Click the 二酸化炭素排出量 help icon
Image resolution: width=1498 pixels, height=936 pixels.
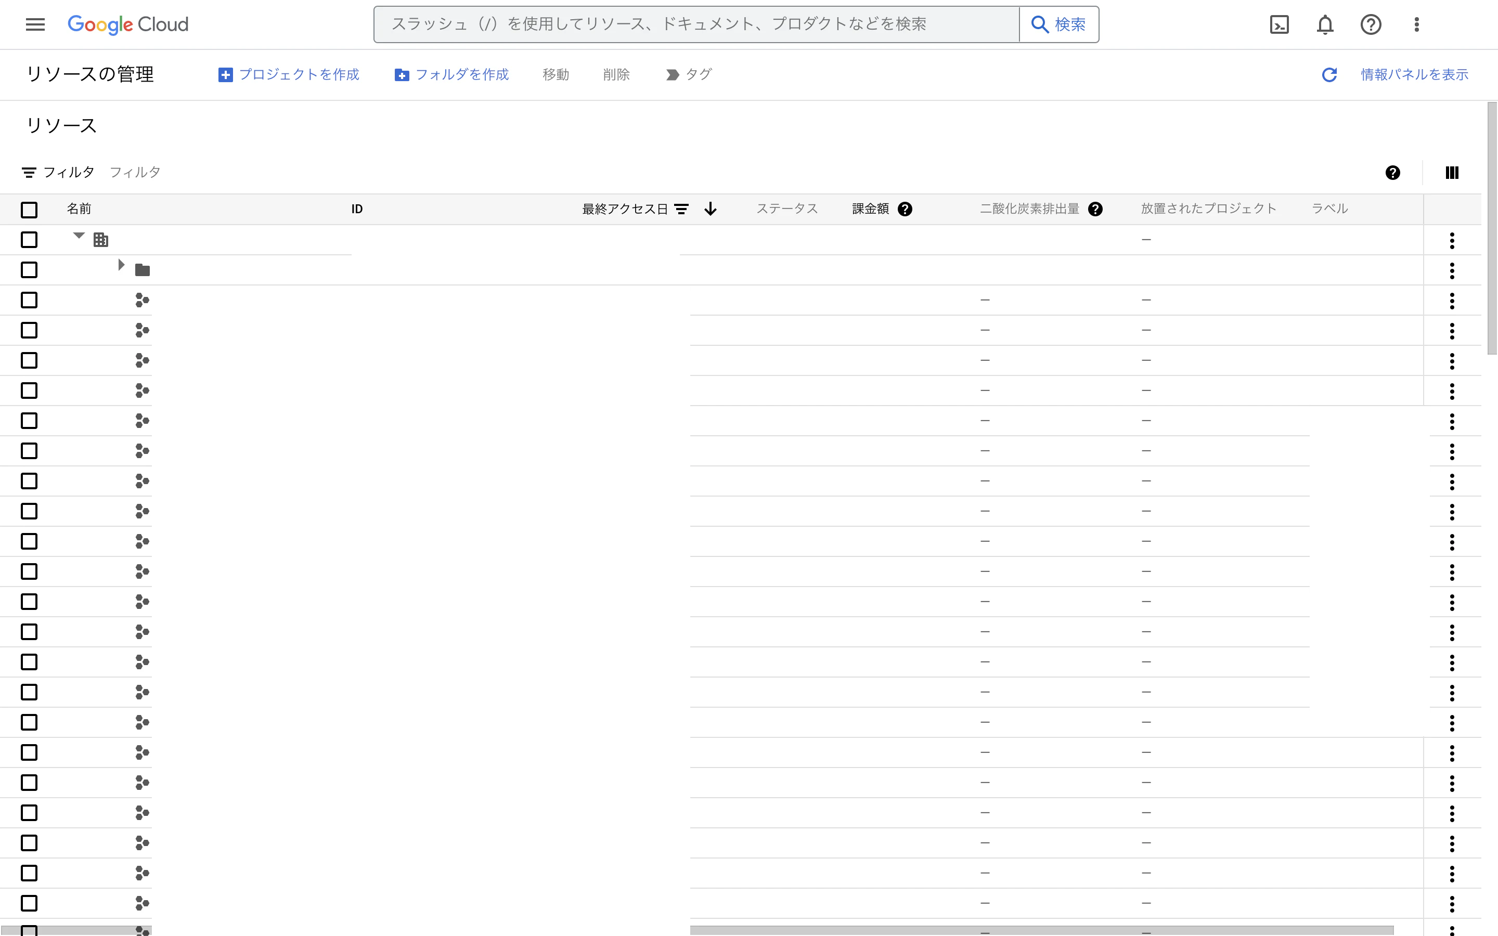pyautogui.click(x=1096, y=209)
